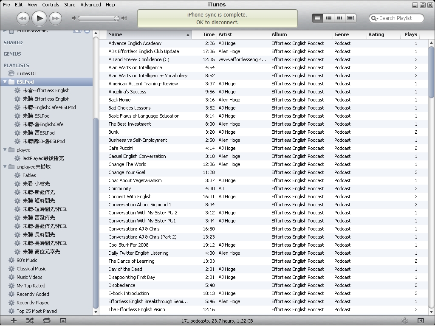Click the Genius atom icon

click(405, 321)
